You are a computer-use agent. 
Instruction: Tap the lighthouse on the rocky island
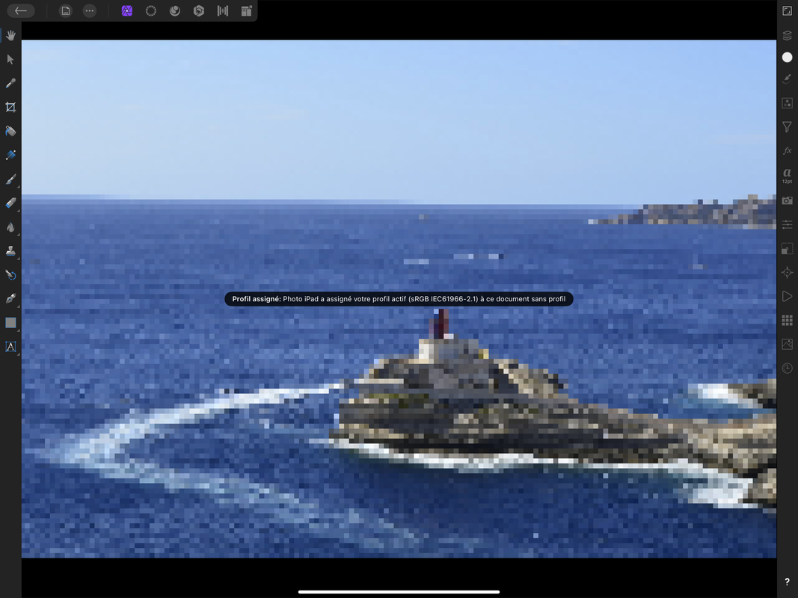click(x=441, y=324)
